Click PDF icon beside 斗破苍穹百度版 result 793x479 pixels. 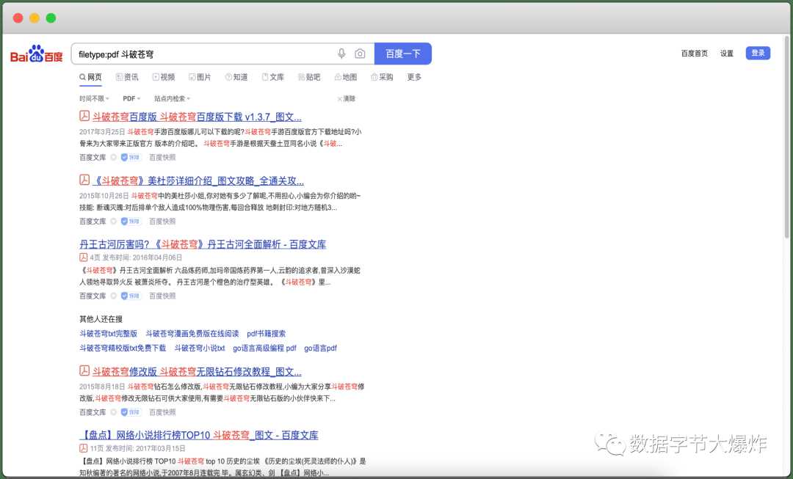pos(84,116)
